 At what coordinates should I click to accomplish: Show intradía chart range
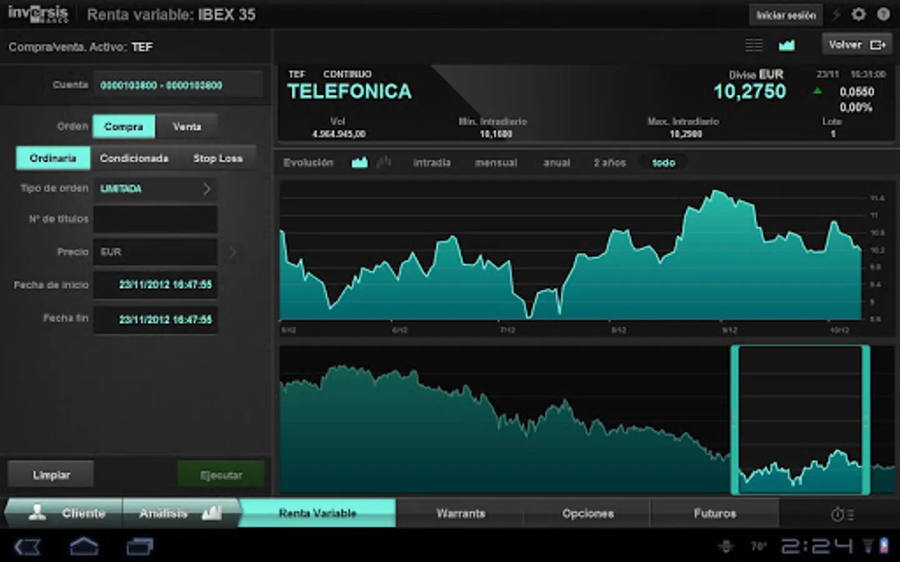point(432,162)
